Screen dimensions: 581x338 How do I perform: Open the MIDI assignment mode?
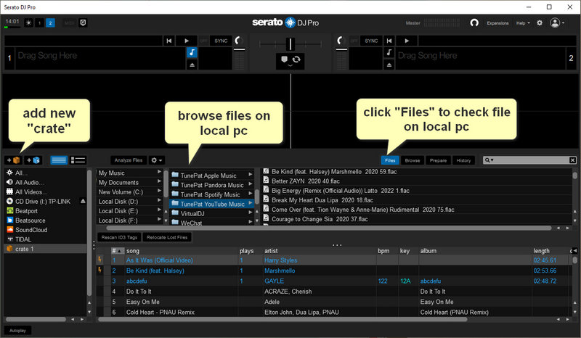pyautogui.click(x=69, y=23)
